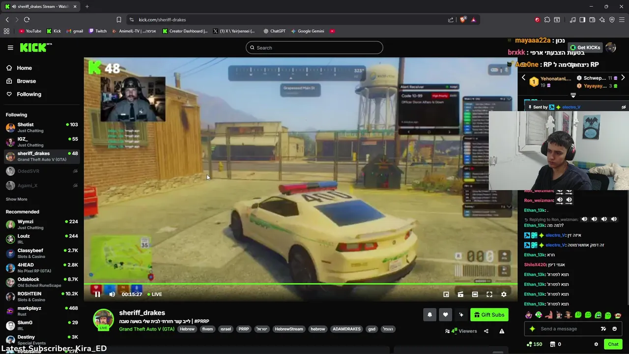Toggle notification bell for sheriff_drakes
629x354 pixels.
point(429,315)
